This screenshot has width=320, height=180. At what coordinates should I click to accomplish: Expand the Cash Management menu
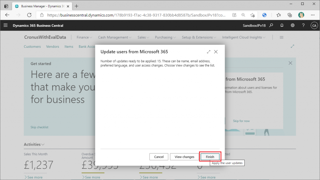point(114,37)
